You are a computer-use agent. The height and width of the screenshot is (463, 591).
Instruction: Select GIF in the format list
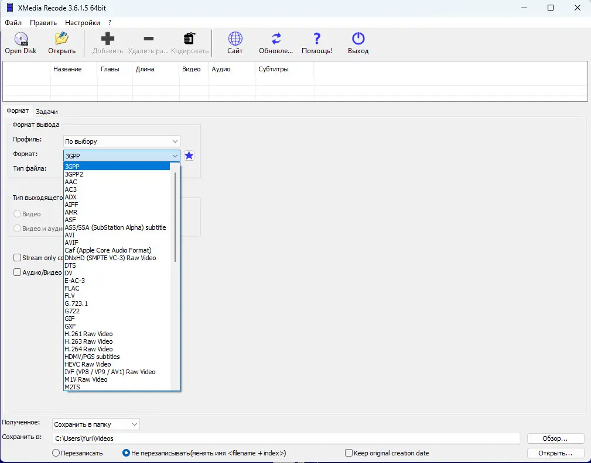pos(117,319)
